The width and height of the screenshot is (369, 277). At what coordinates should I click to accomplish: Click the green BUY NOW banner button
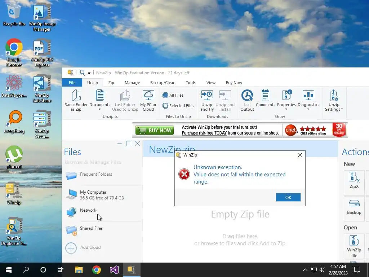coord(155,130)
